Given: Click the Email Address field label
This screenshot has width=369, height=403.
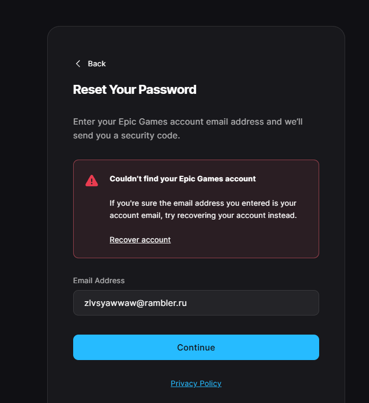Looking at the screenshot, I should point(99,281).
